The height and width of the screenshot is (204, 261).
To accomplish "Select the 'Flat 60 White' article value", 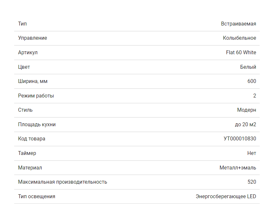I will (241, 52).
